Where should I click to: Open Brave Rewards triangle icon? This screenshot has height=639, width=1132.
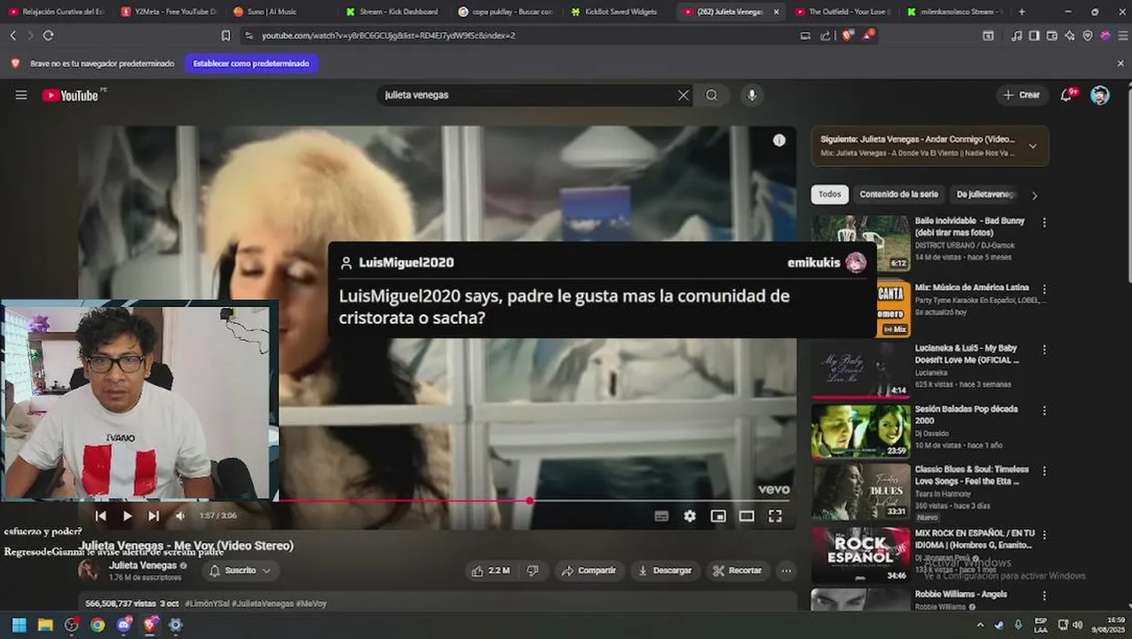pyautogui.click(x=868, y=35)
